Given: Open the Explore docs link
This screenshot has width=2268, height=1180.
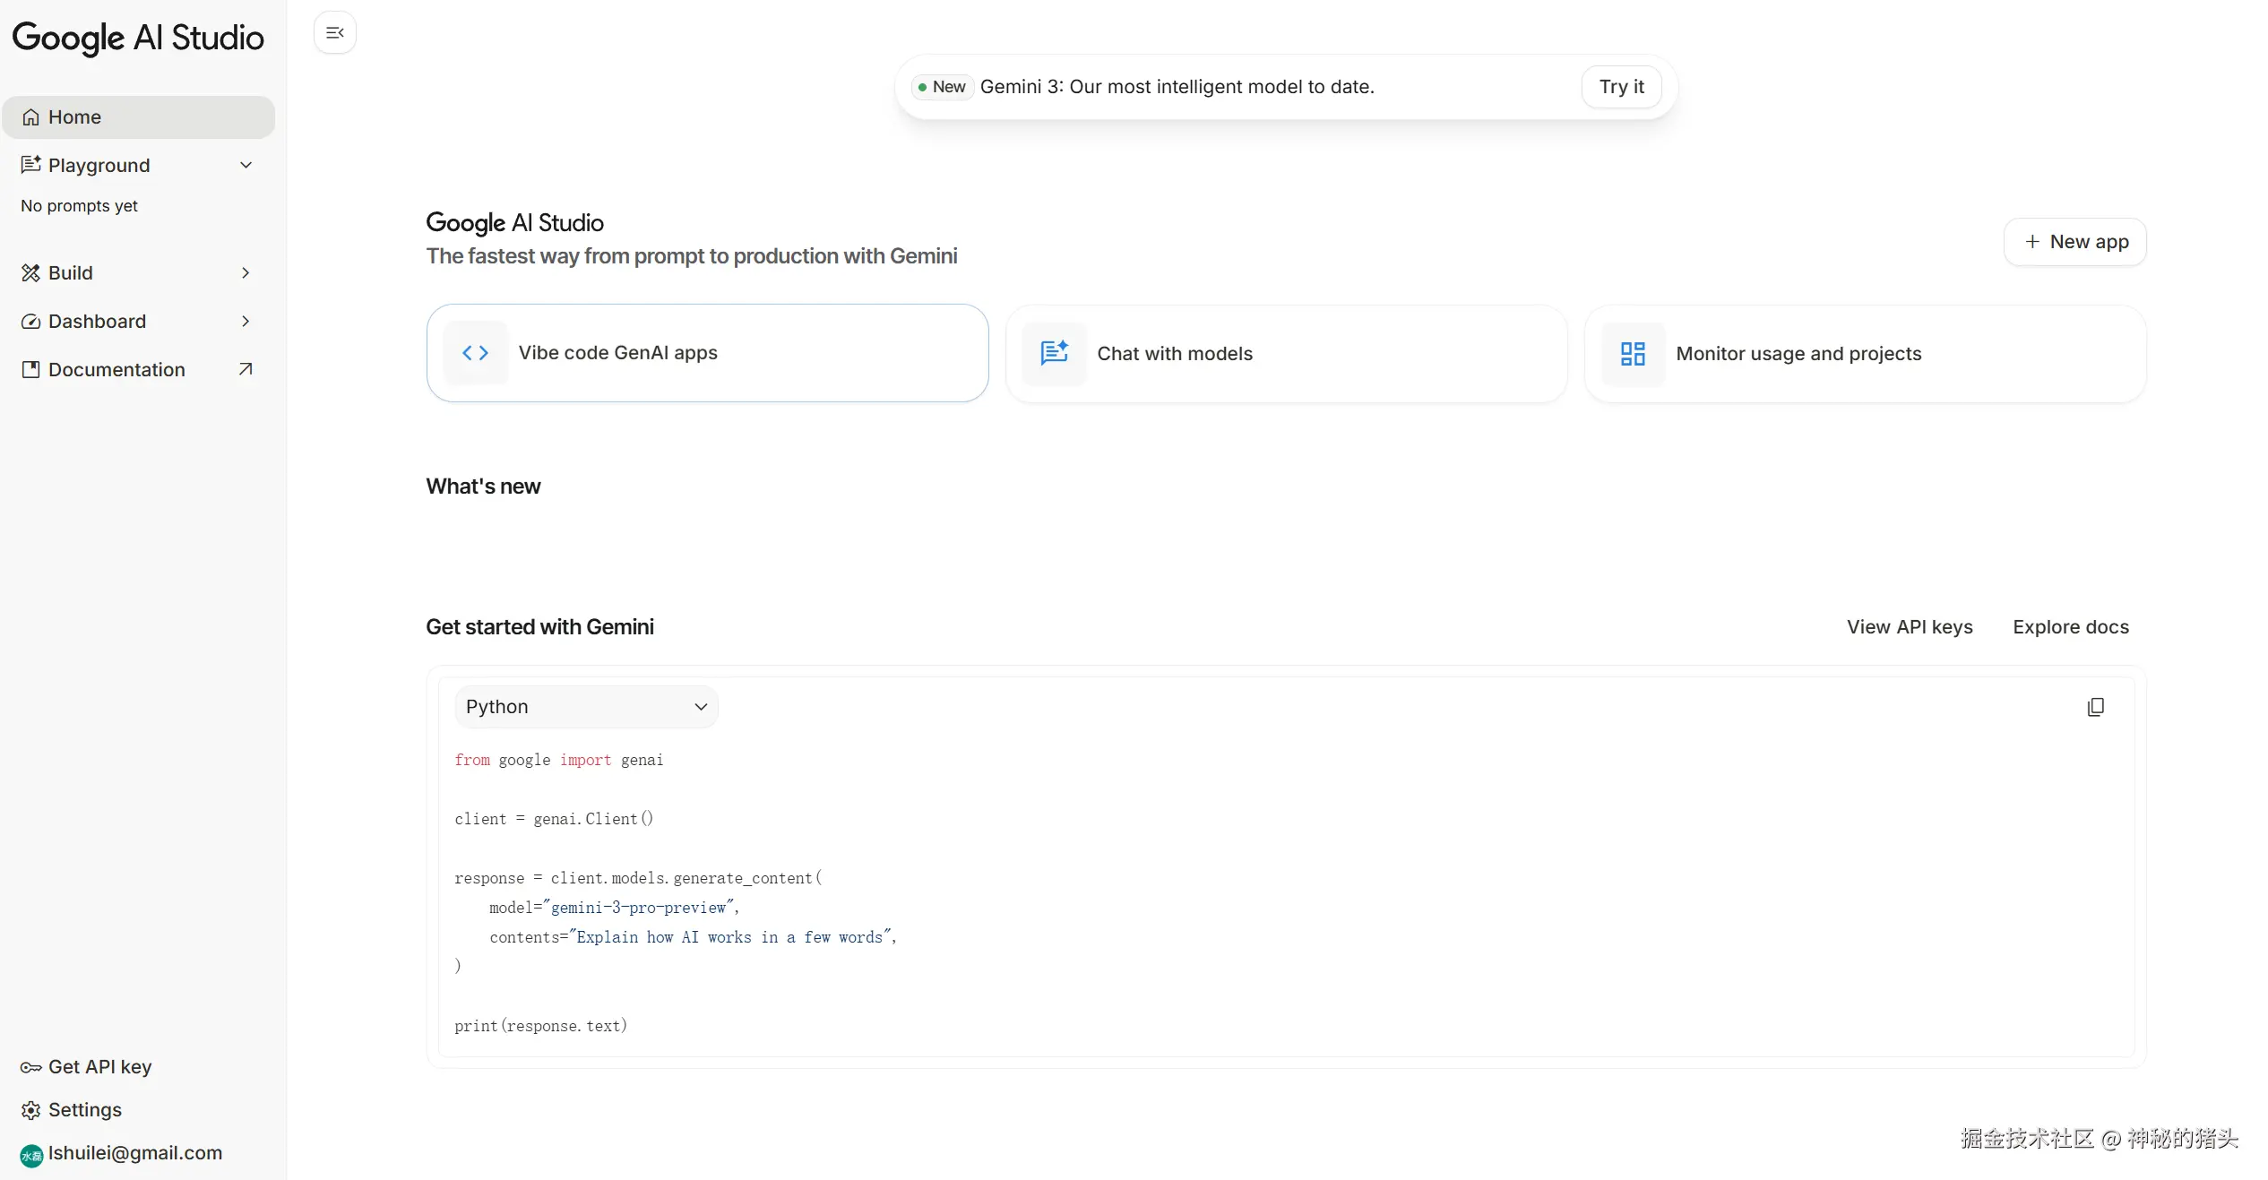Looking at the screenshot, I should [2070, 627].
